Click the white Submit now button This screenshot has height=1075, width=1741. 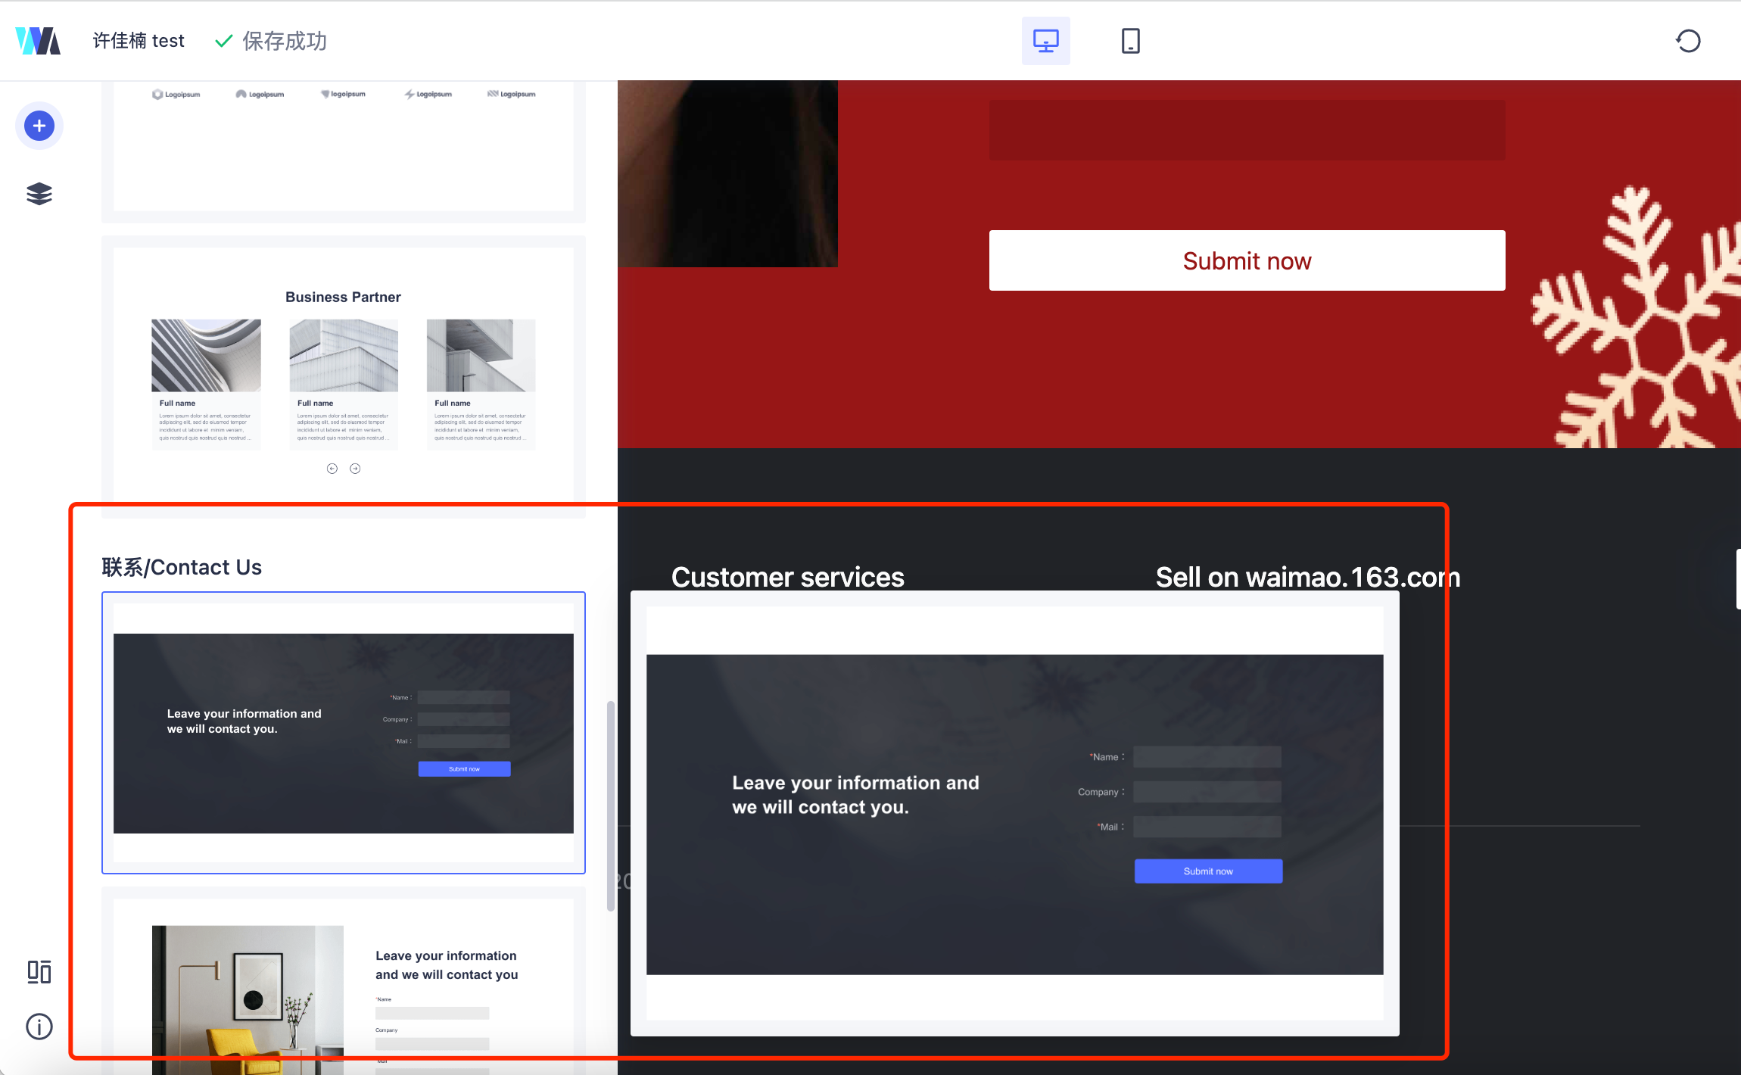[x=1247, y=260]
